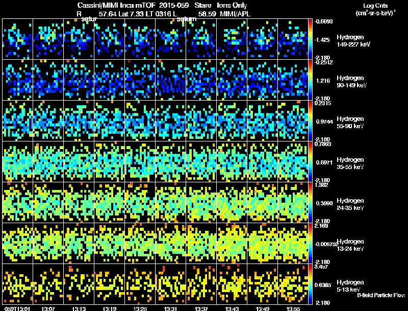Select the 13:19 time axis label
Screen dimensions: 408x311
pos(110,308)
